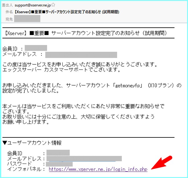Click the 件名 label
188x178 pixels.
9,12
